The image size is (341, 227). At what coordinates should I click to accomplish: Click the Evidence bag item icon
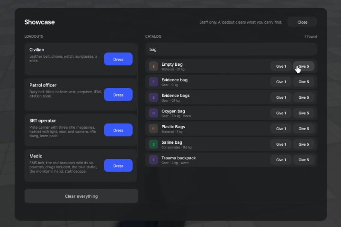coord(153,82)
